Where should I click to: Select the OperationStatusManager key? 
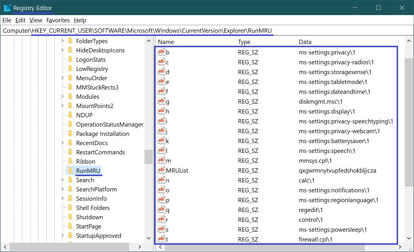pos(110,124)
